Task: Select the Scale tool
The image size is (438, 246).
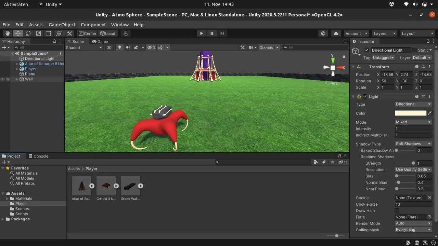Action: coord(38,33)
